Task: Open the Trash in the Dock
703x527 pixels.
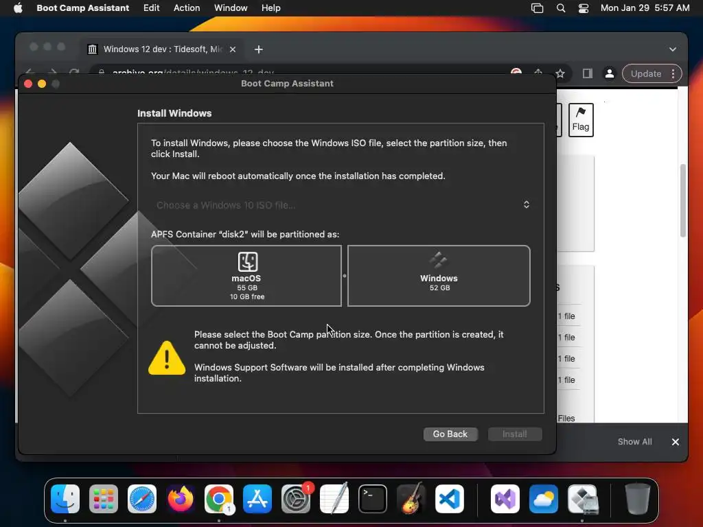Action: [x=638, y=499]
